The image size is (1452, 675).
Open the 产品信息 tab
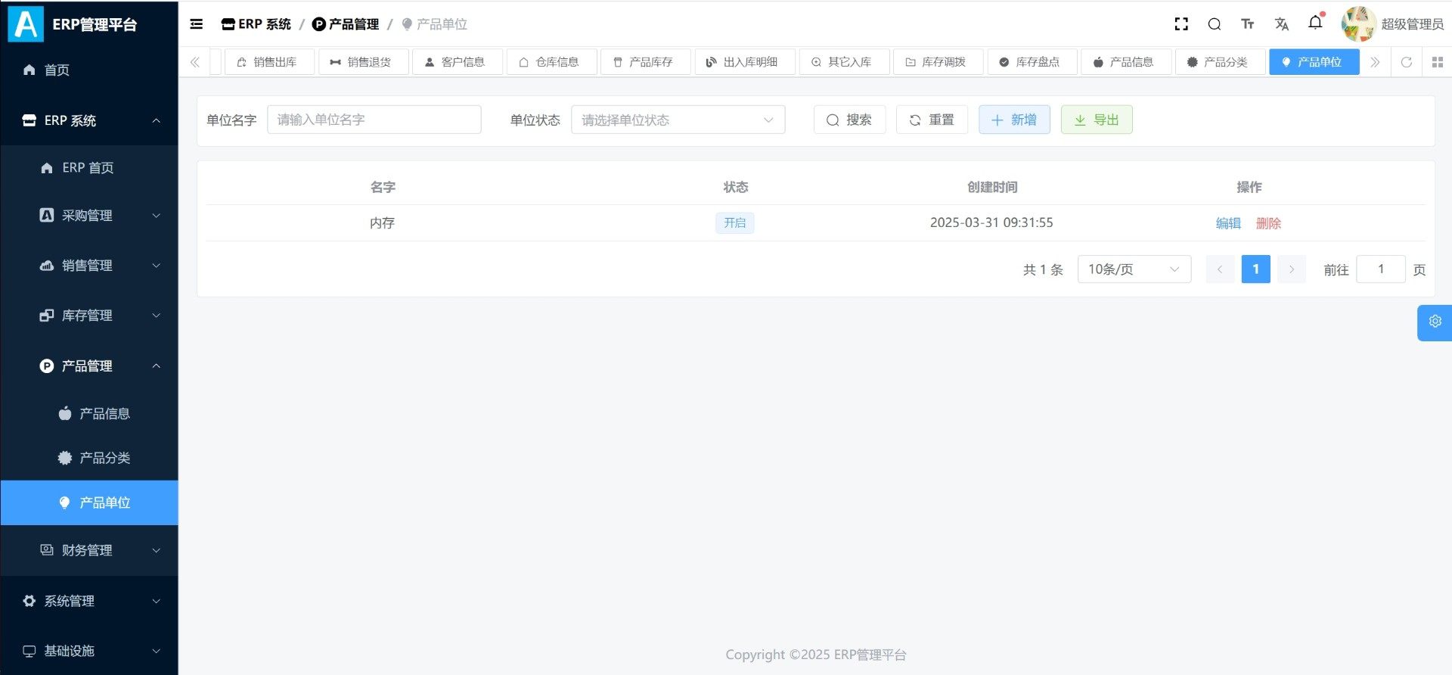pyautogui.click(x=1126, y=62)
